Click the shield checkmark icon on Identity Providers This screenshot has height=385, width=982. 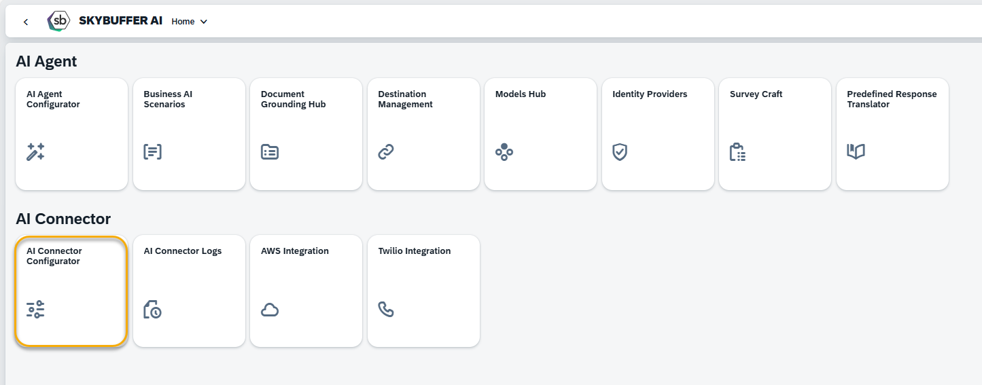[620, 152]
